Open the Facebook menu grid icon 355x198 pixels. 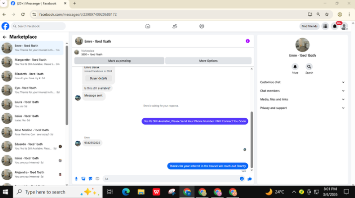[325, 26]
